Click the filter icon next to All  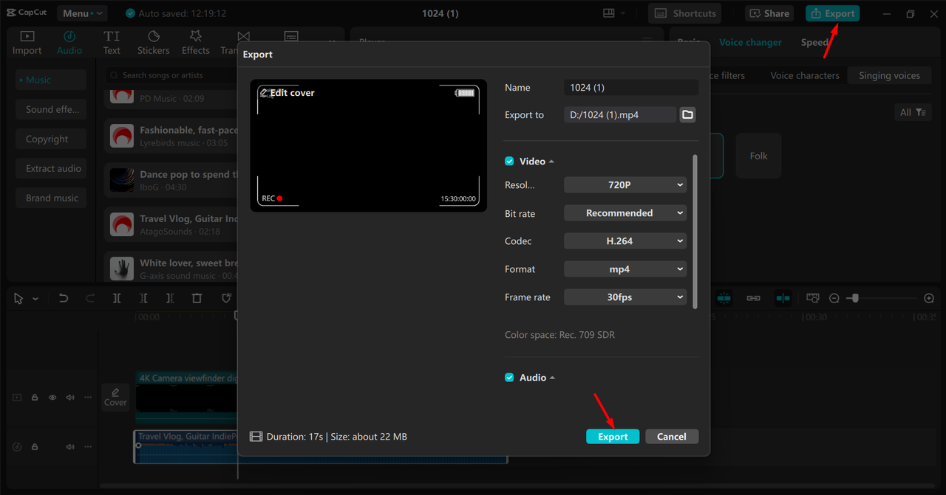[920, 112]
